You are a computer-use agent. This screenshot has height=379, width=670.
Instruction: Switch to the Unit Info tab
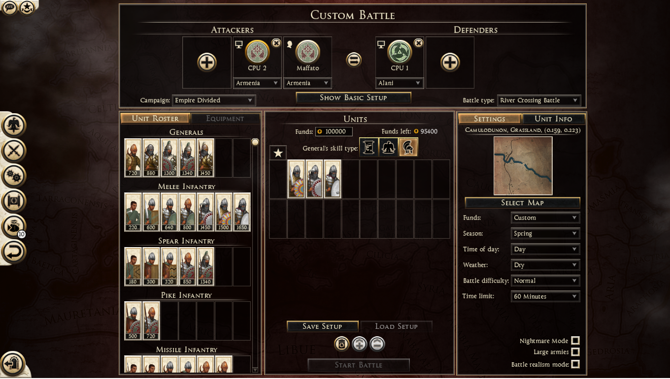(x=553, y=119)
